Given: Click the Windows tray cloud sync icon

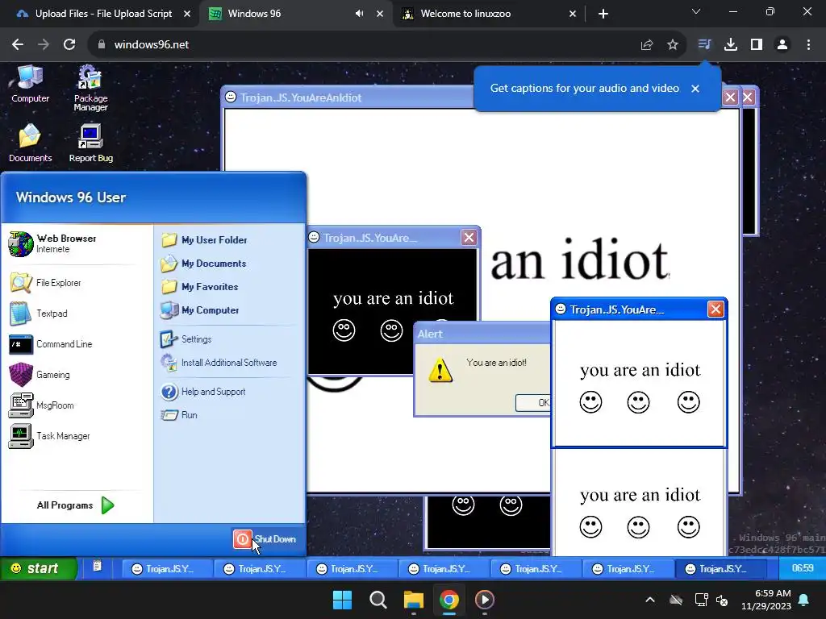Looking at the screenshot, I should (676, 600).
